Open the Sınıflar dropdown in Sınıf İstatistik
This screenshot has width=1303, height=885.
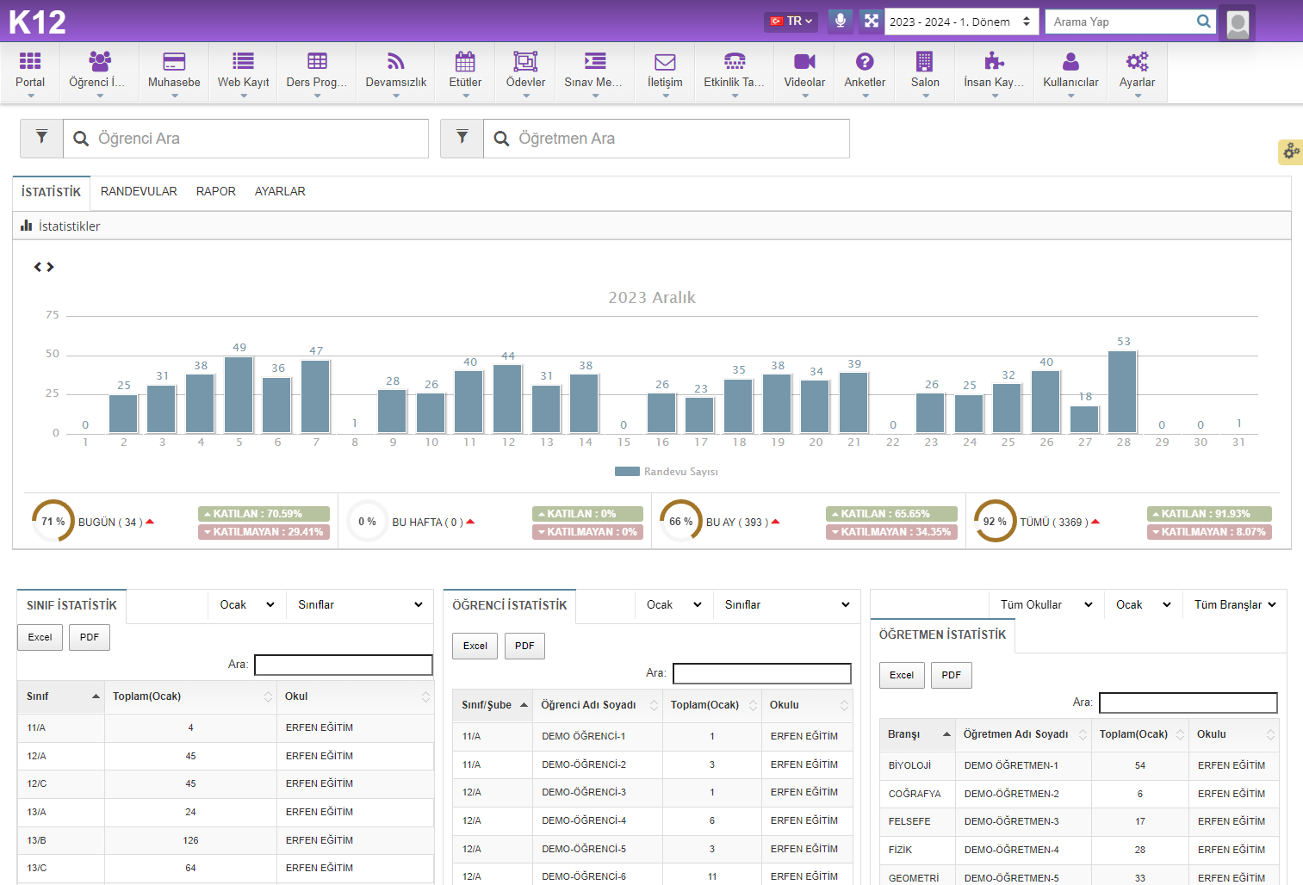(x=360, y=605)
